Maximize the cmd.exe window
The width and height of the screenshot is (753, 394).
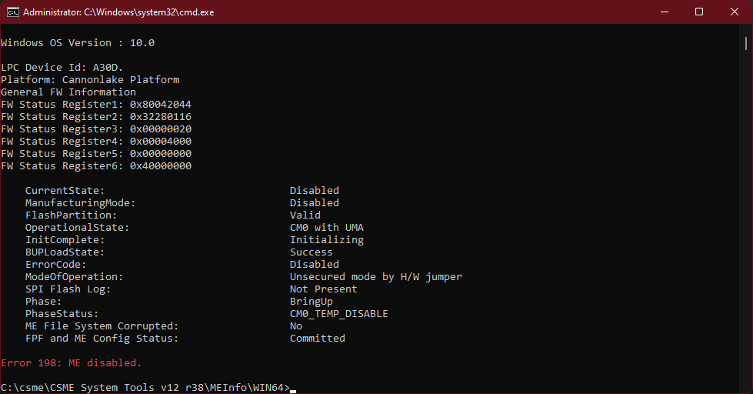coord(699,12)
